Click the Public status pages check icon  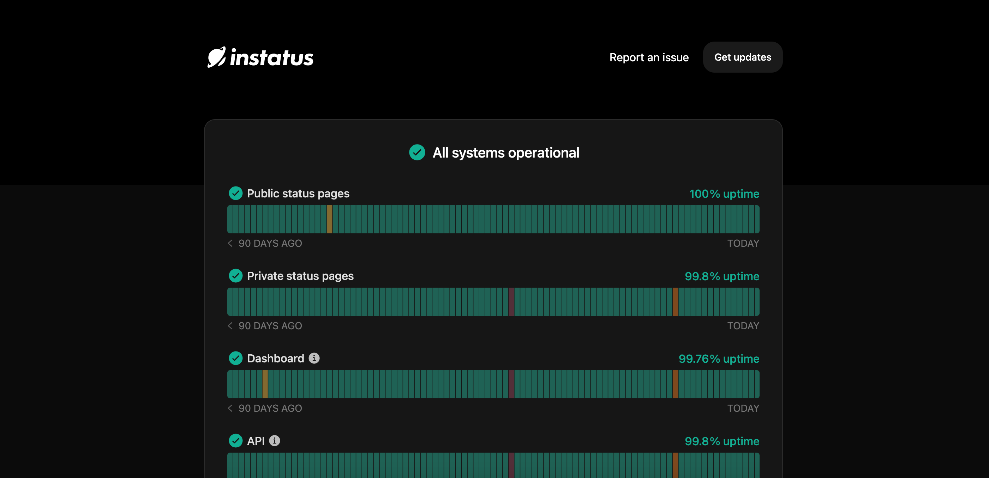pyautogui.click(x=235, y=193)
